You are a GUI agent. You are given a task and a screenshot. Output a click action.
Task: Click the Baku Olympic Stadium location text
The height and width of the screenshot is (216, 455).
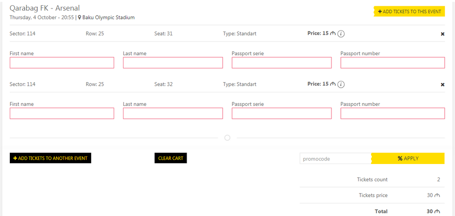pos(108,17)
